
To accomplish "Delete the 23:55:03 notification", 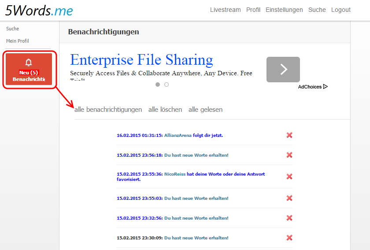I will (x=289, y=198).
